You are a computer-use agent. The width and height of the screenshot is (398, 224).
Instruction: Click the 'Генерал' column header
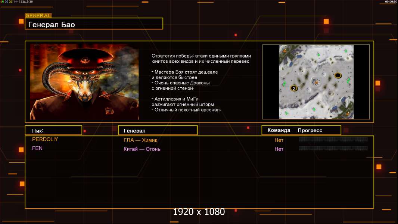pos(158,130)
